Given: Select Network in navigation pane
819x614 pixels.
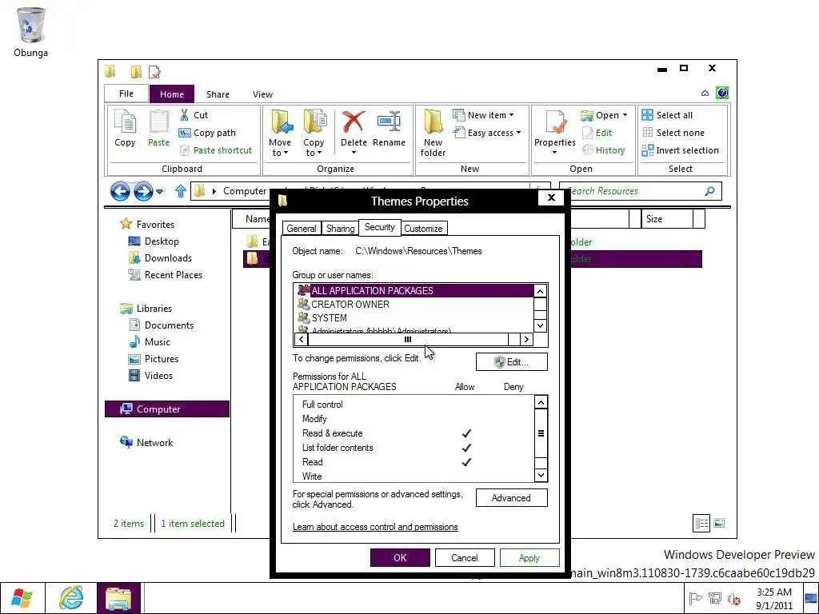Looking at the screenshot, I should 147,443.
